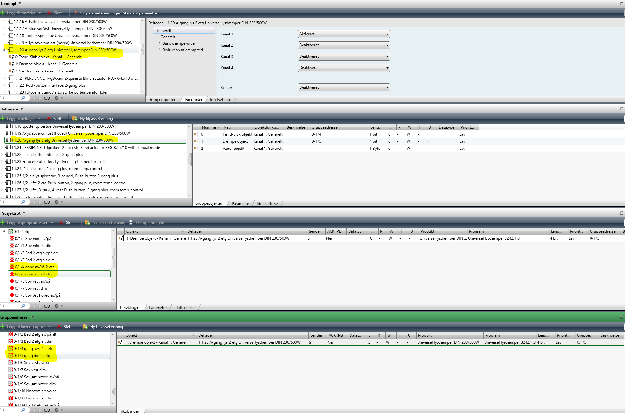Collapse the 0/1 2 etg group in Prosjektrot
The image size is (625, 413).
(x=4, y=232)
